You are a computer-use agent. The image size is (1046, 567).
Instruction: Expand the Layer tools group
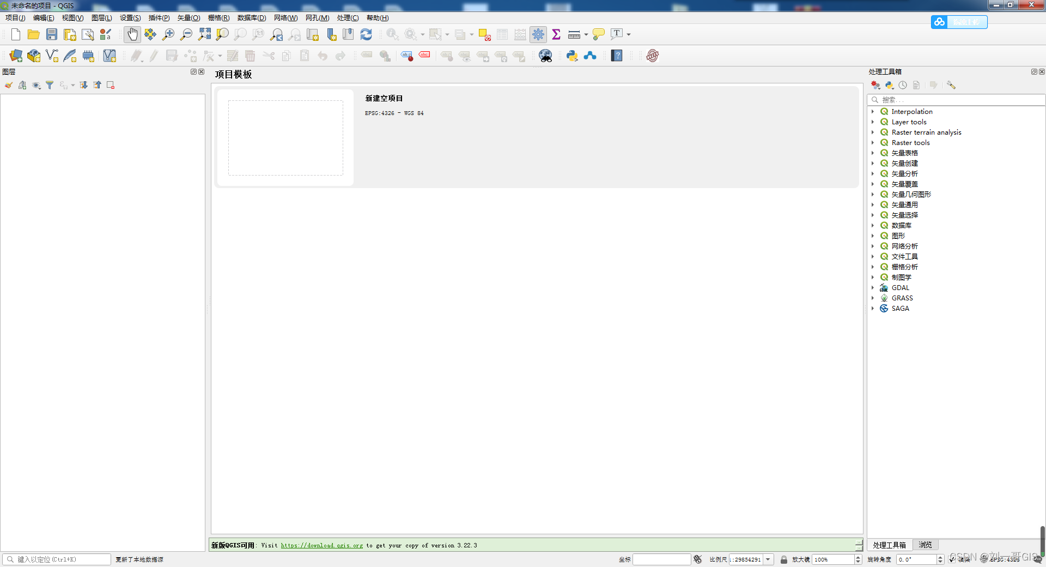(x=873, y=122)
